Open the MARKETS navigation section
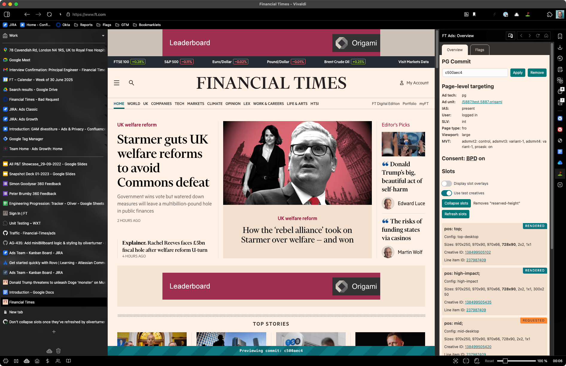Screen dimensions: 566x366 [x=196, y=104]
